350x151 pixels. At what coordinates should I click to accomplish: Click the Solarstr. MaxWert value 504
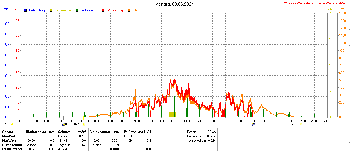coord(84,141)
